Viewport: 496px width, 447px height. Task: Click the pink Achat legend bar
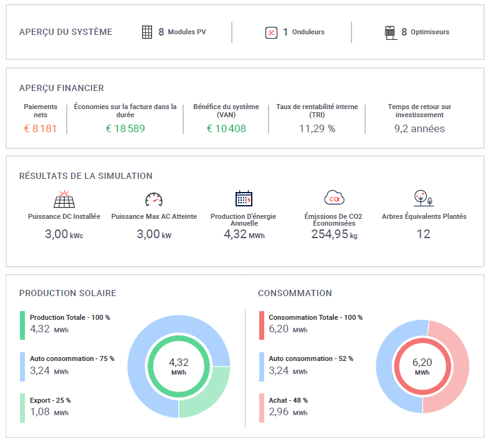click(x=261, y=408)
